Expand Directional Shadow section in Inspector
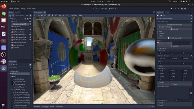The image size is (194, 109). [175, 27]
